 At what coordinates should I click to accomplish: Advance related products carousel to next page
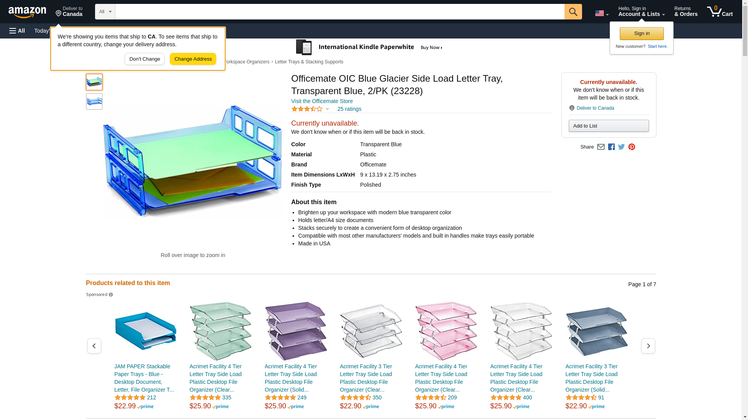(x=648, y=346)
